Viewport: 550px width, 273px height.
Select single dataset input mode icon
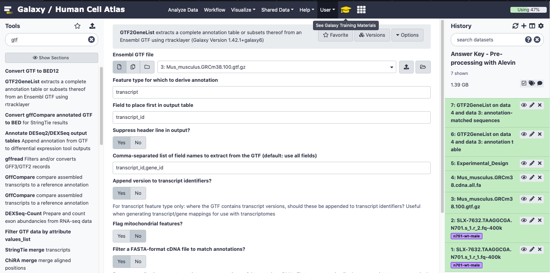click(120, 67)
